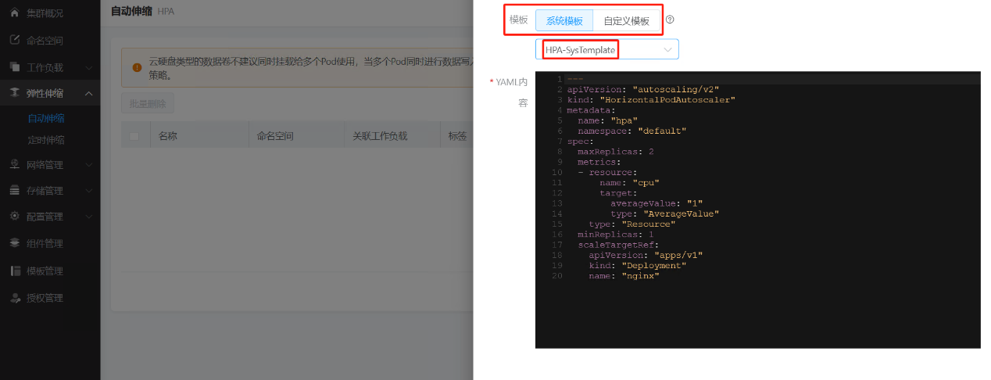Click the kind: "Deployment" YAML line
Screen dimensions: 991x380
coord(637,265)
